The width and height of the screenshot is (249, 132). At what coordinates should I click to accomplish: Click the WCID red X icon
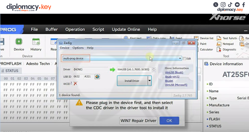(75, 84)
